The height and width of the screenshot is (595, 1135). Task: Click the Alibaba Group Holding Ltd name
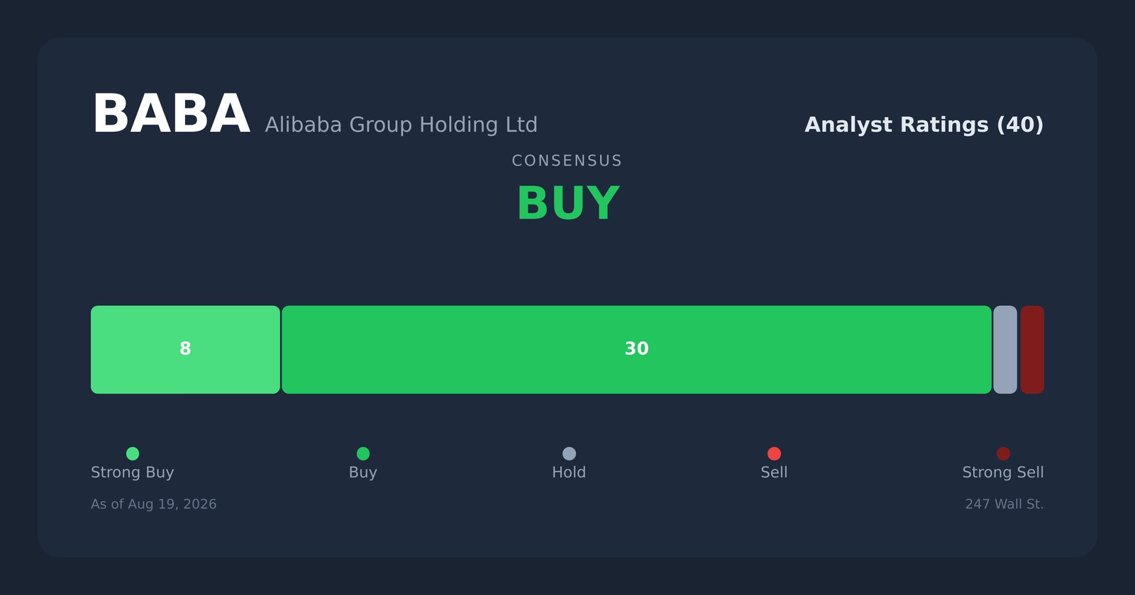(x=401, y=125)
